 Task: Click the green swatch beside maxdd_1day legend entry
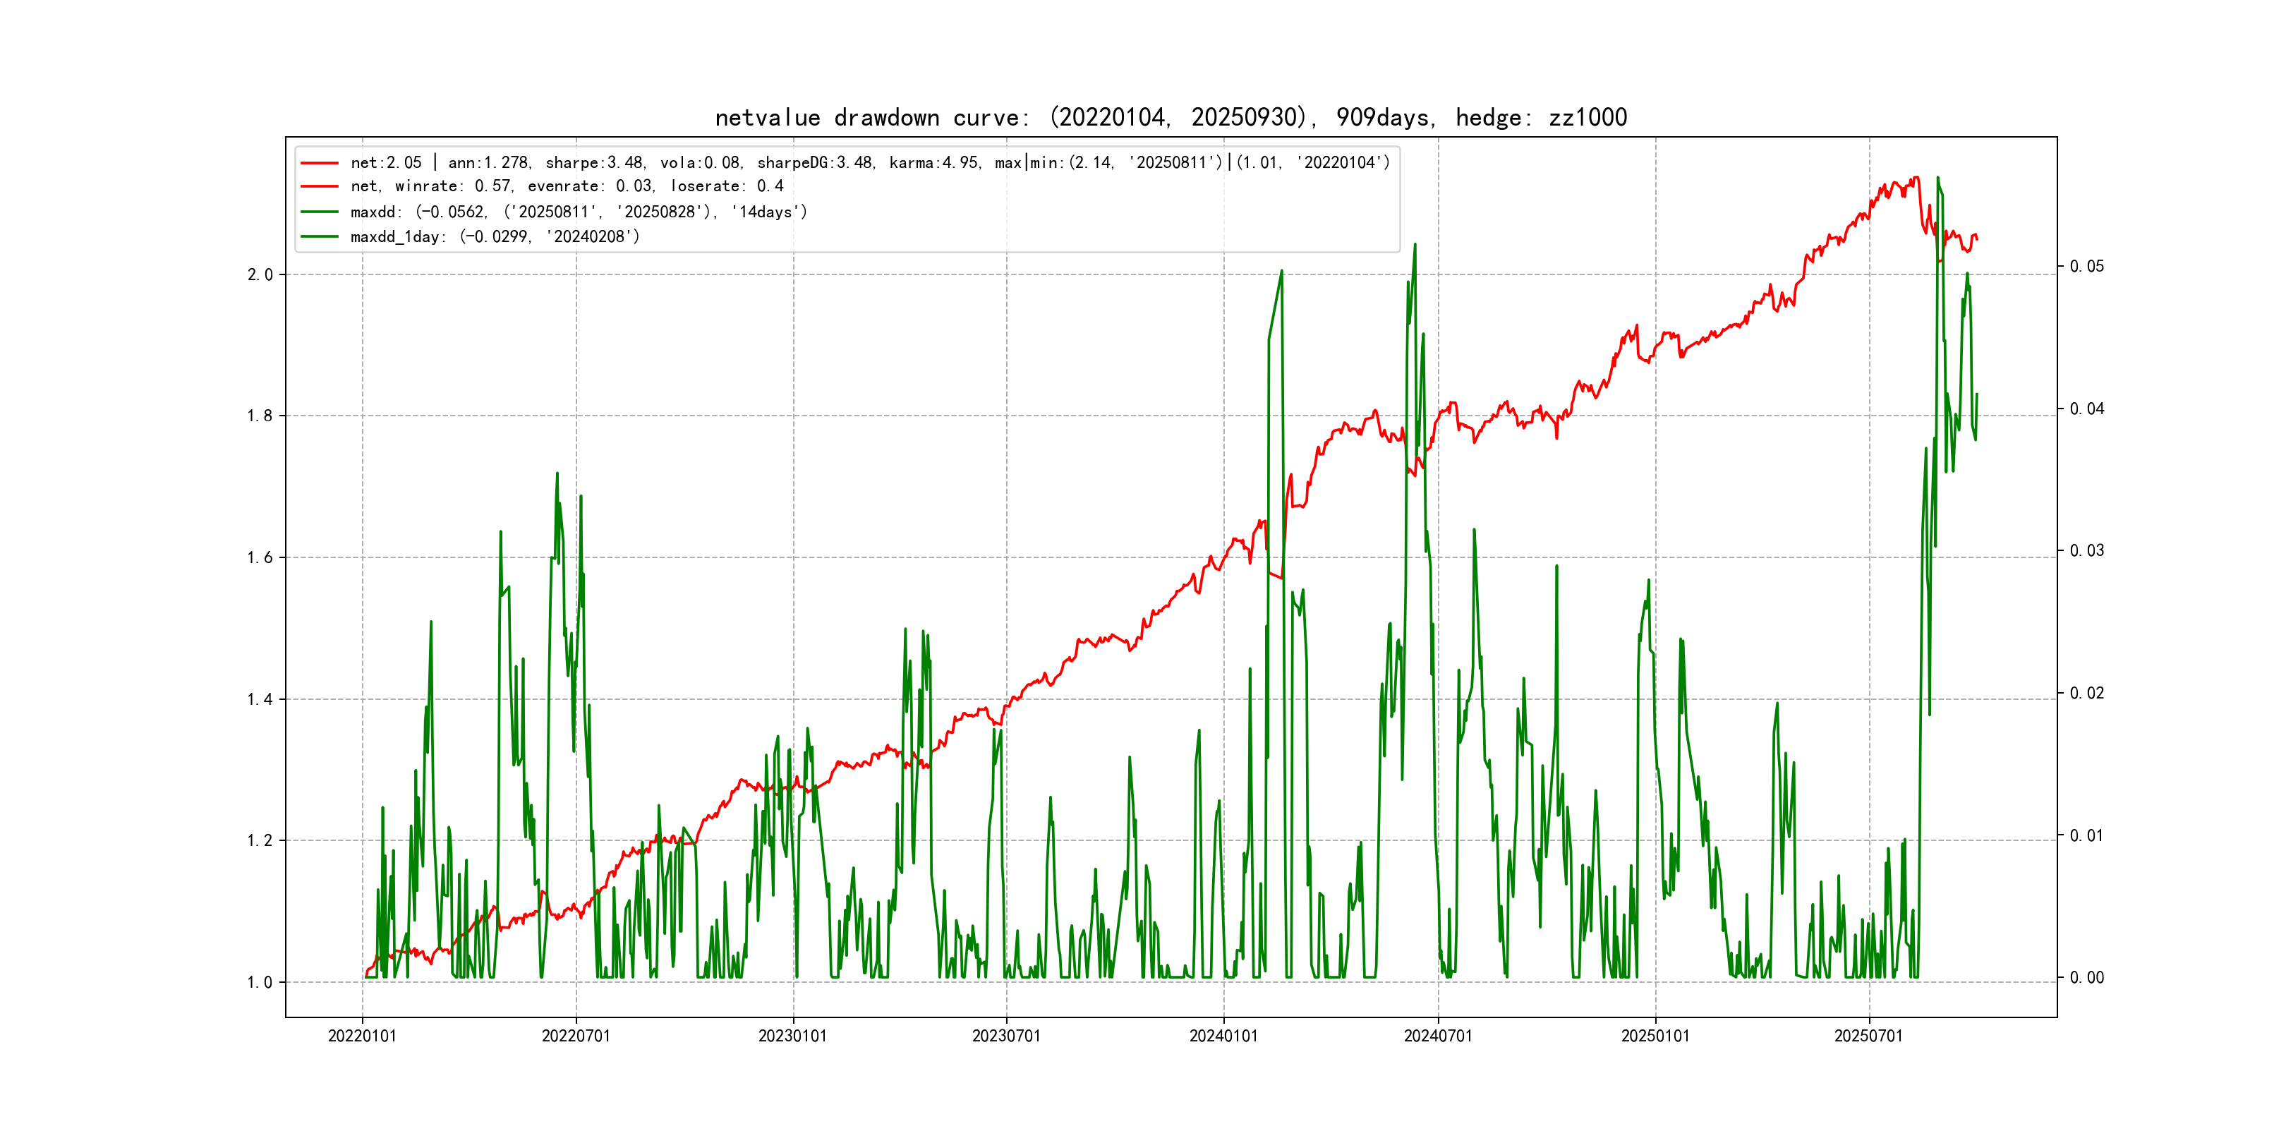tap(320, 237)
